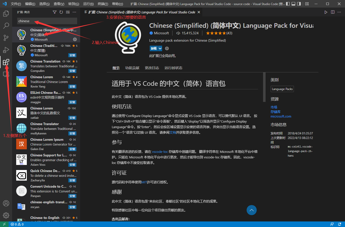Open the Explorer view in the activity bar
Viewport: 345px width, 227px height.
pyautogui.click(x=6, y=13)
